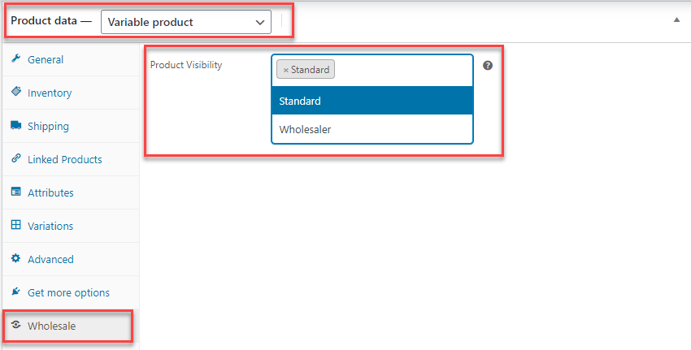This screenshot has height=350, width=691.
Task: Click the Advanced gear icon
Action: (x=16, y=259)
